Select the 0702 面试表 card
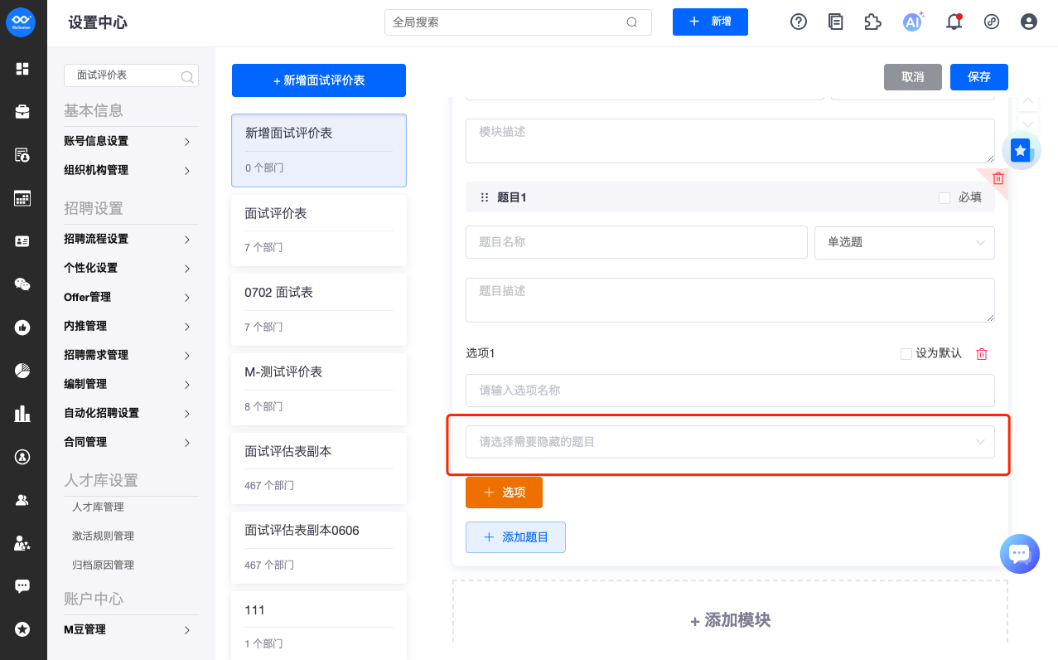The width and height of the screenshot is (1058, 660). [x=319, y=309]
